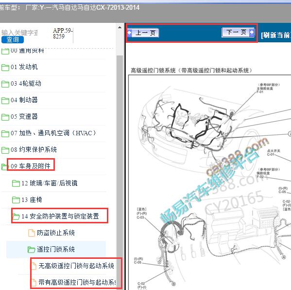Select tree item 03 4轮驱动
The image size is (291, 290).
coord(26,84)
